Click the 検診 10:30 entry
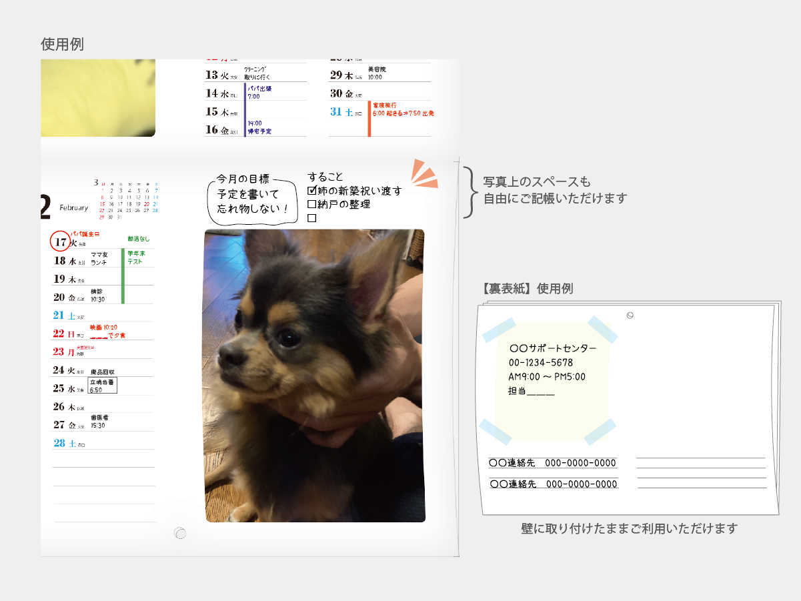 tap(98, 295)
